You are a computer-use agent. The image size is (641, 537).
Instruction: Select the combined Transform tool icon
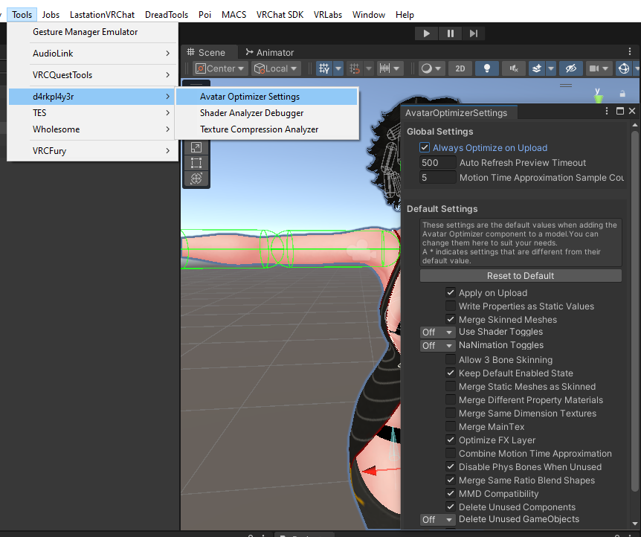[196, 179]
